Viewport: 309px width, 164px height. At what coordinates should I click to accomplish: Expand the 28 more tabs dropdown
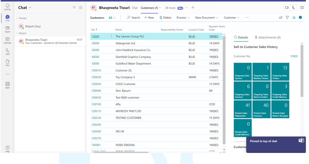click(x=186, y=8)
